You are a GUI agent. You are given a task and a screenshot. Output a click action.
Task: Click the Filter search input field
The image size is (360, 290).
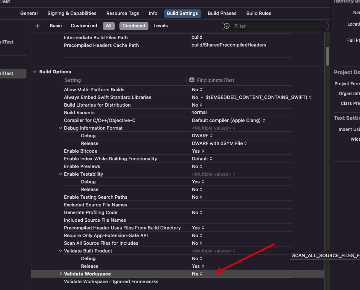277,26
